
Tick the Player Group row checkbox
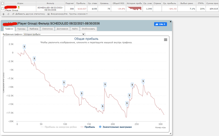(3, 9)
